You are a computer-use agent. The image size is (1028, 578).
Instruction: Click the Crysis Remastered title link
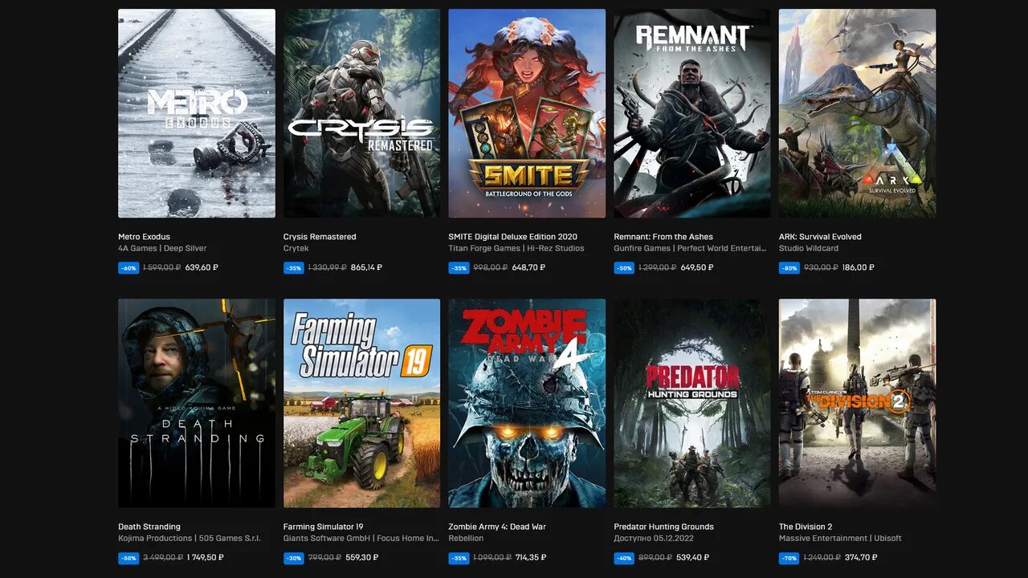point(320,237)
